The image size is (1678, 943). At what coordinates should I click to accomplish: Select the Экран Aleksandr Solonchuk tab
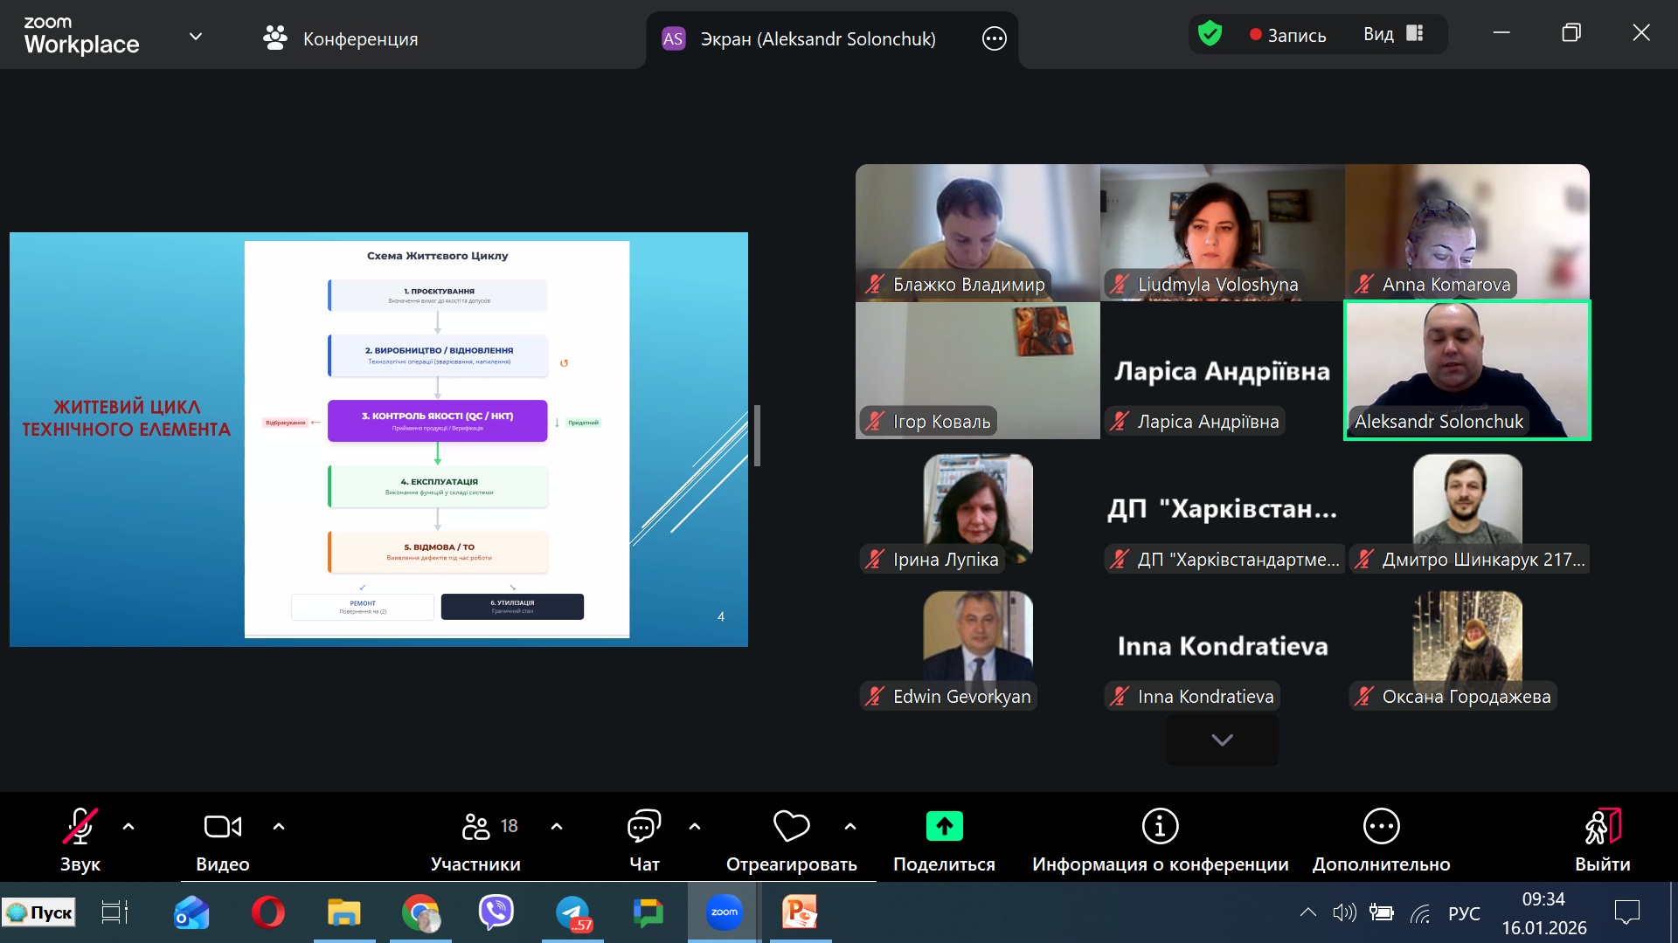[x=817, y=38]
